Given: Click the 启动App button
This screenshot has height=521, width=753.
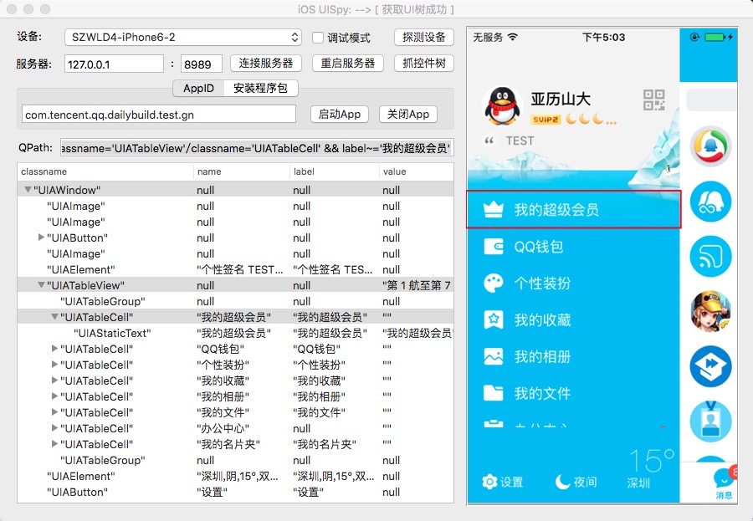Looking at the screenshot, I should 340,115.
